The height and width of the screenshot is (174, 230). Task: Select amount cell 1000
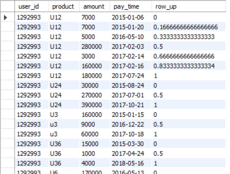coord(94,153)
